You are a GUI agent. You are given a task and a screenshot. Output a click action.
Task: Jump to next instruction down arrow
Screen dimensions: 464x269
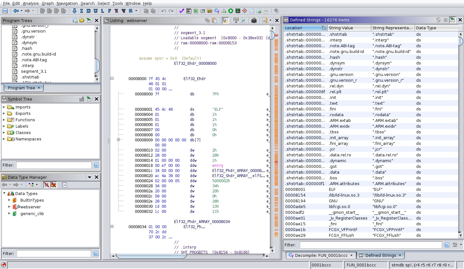pos(75,11)
